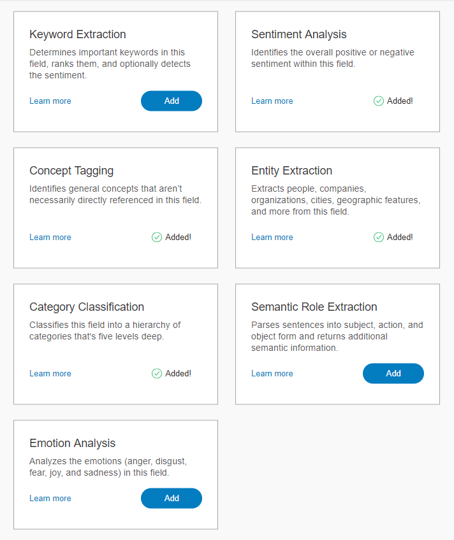This screenshot has height=540, width=454.
Task: Open Learn more for Keyword Extraction
Action: click(50, 101)
